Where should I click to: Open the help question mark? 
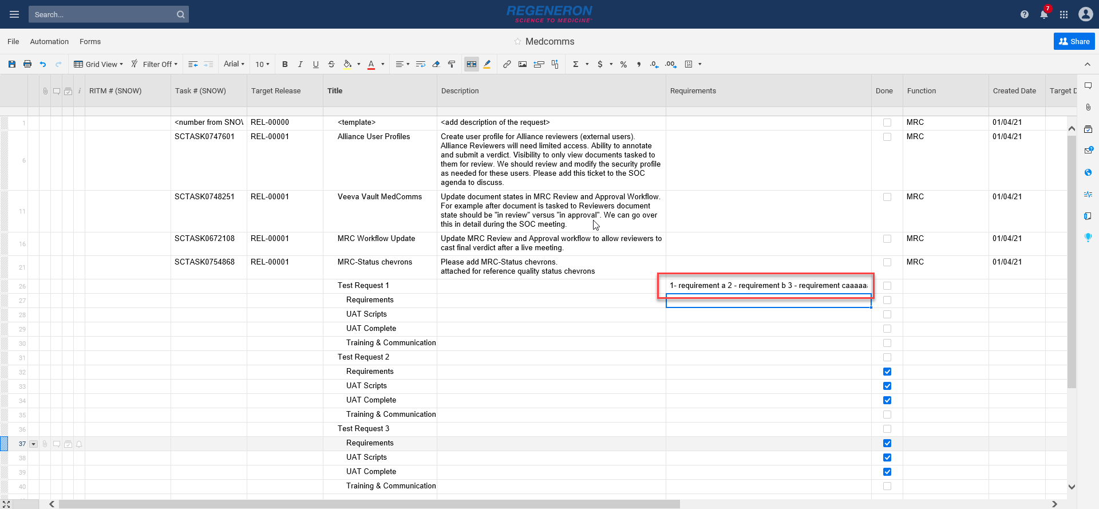(1025, 14)
